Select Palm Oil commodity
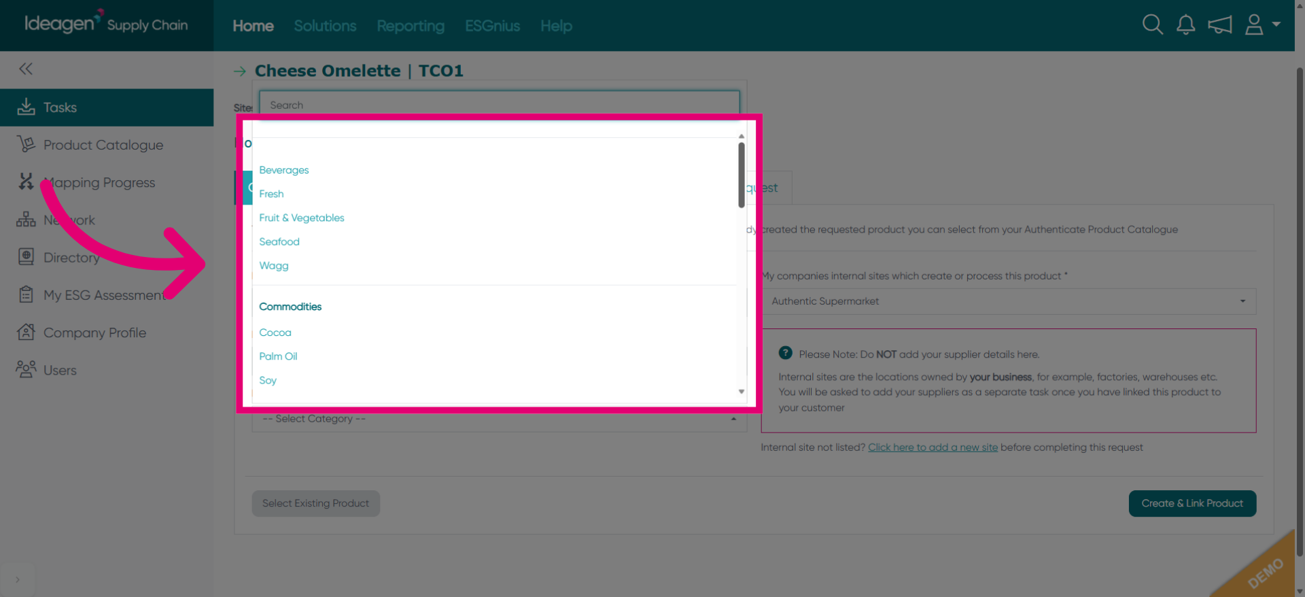The image size is (1305, 597). click(x=278, y=356)
